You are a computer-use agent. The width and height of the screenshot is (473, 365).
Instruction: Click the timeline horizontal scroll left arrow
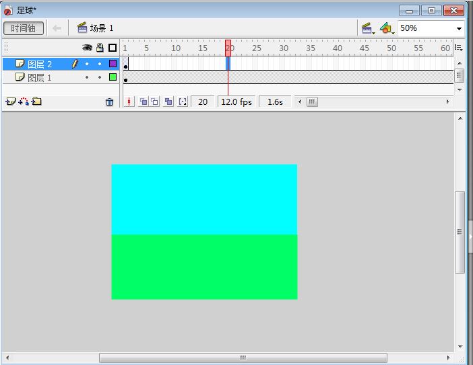pyautogui.click(x=300, y=102)
